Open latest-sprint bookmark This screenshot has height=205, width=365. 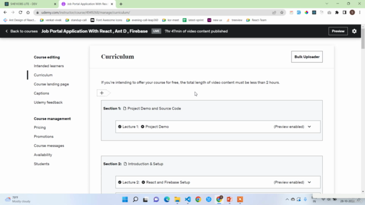click(193, 20)
